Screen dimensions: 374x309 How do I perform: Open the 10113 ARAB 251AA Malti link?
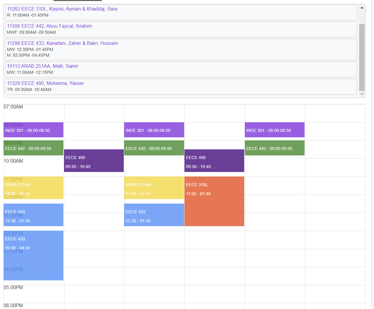tap(43, 66)
